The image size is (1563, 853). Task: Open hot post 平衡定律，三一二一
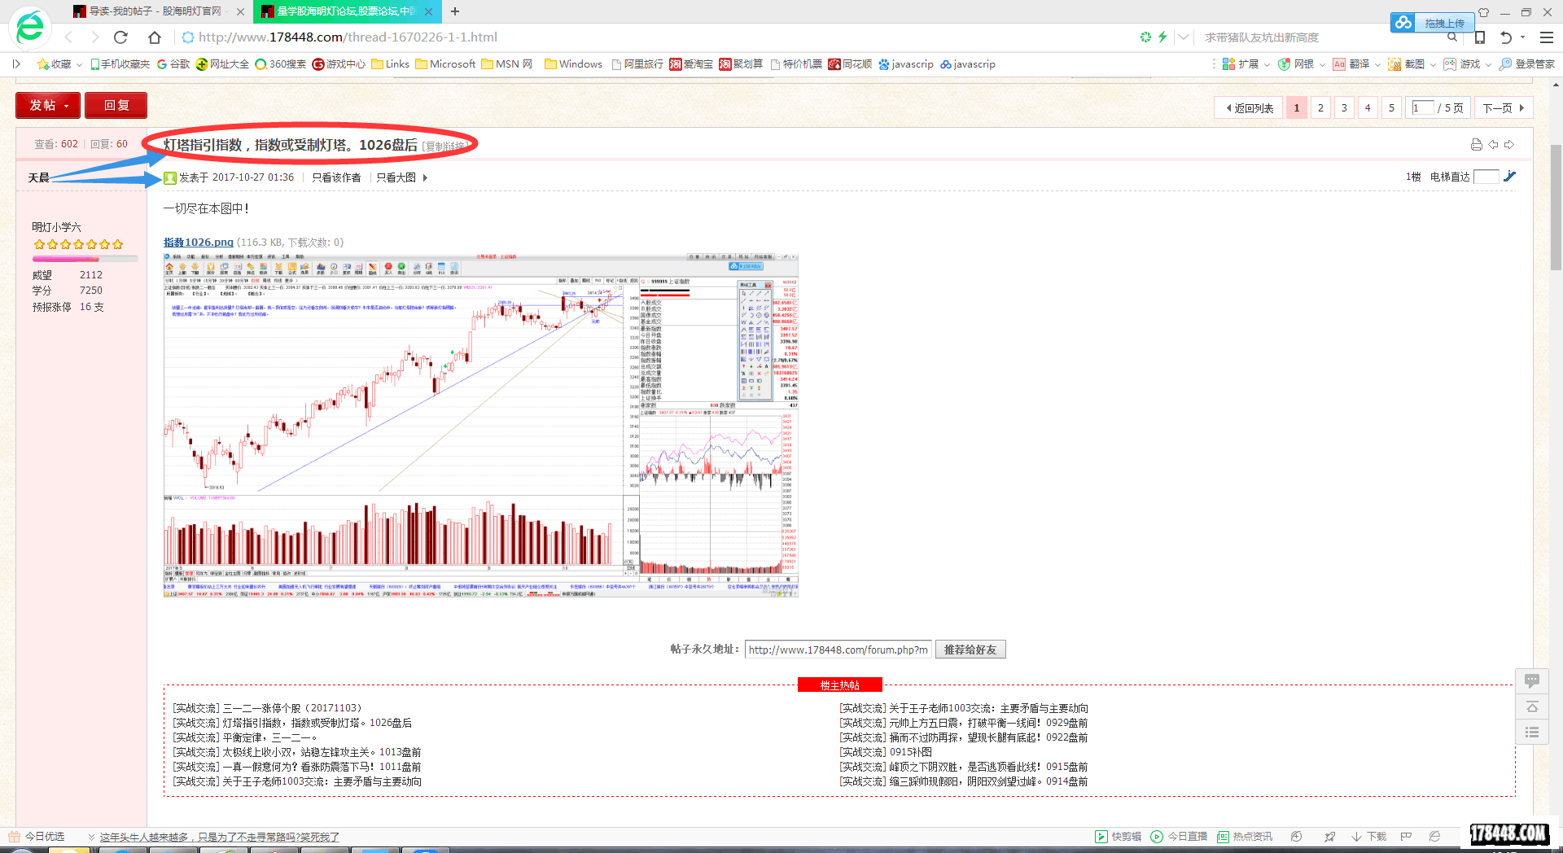click(x=269, y=737)
